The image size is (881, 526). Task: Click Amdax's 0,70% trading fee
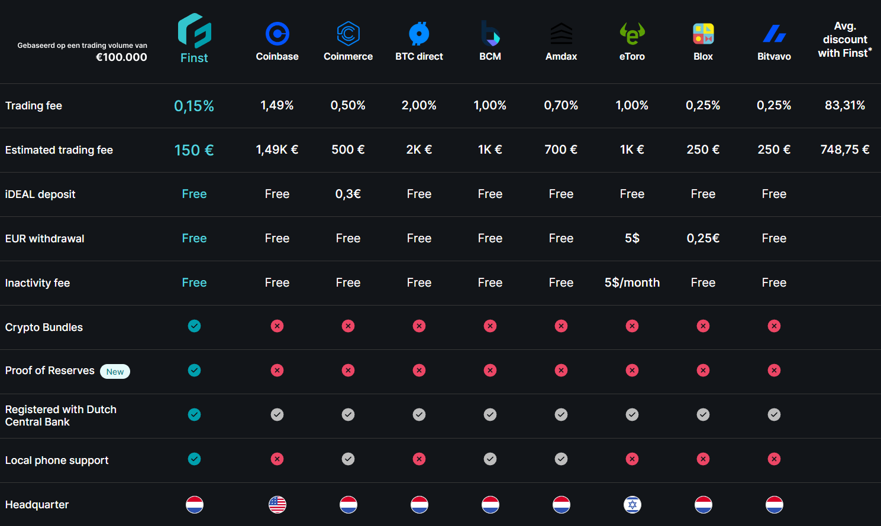point(561,105)
